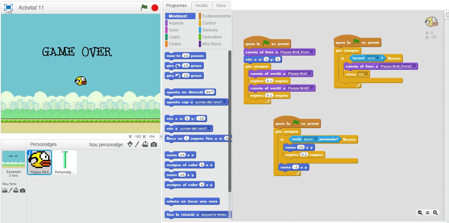Select the Sons block category in the palette
Screen dimensions: 449x223
pos(174,30)
